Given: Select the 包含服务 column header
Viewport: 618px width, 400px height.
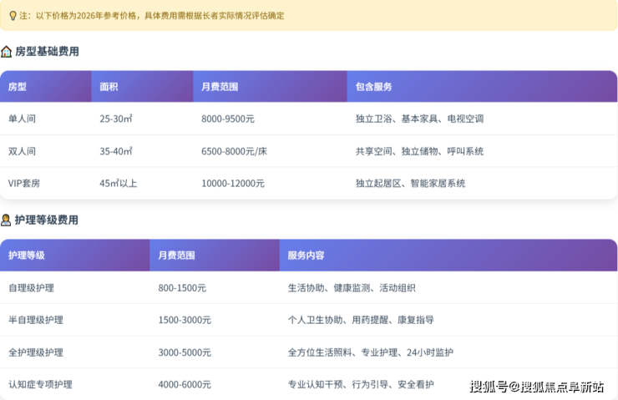Looking at the screenshot, I should 373,87.
